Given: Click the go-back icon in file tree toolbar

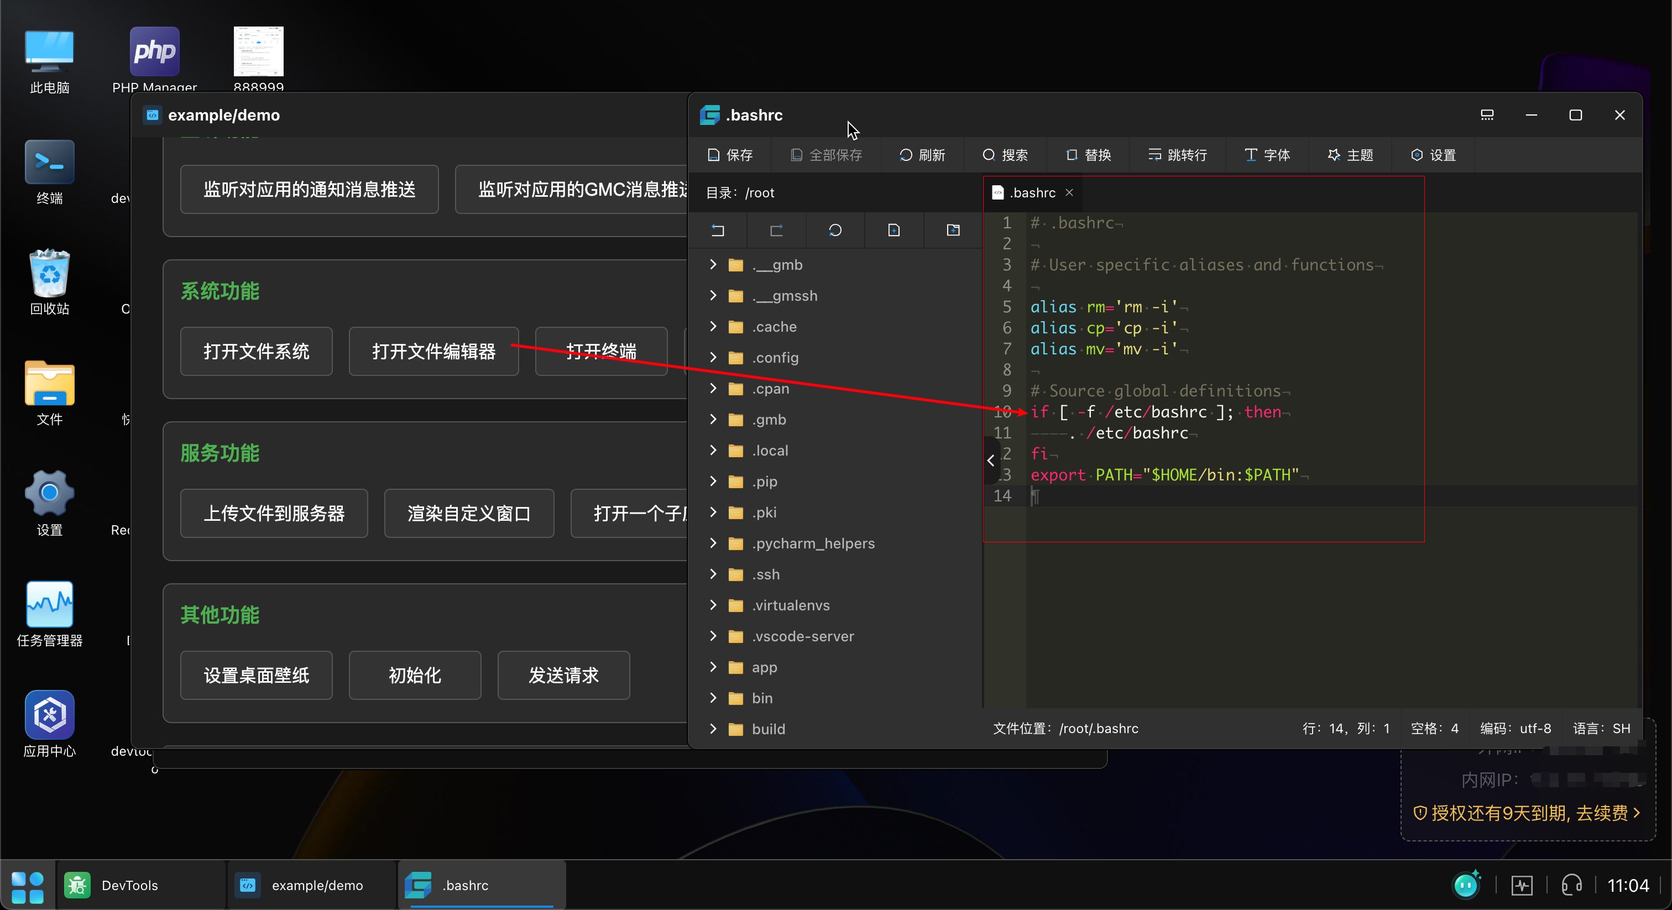Looking at the screenshot, I should click(x=717, y=230).
